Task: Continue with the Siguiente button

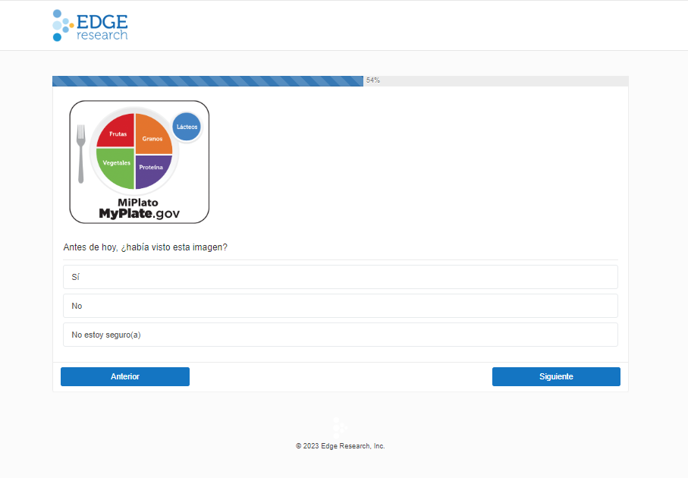Action: click(x=556, y=376)
